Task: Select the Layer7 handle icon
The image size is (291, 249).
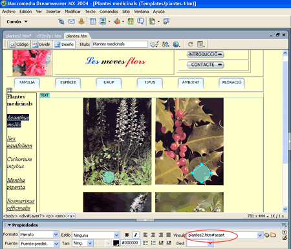Action: pyautogui.click(x=10, y=90)
